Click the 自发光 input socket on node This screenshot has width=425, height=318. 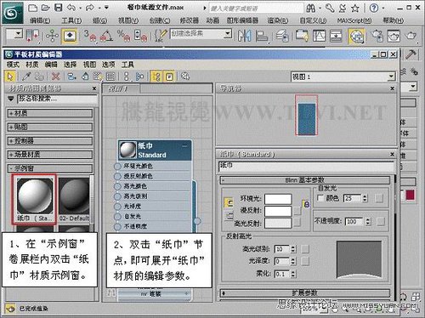[x=117, y=217]
